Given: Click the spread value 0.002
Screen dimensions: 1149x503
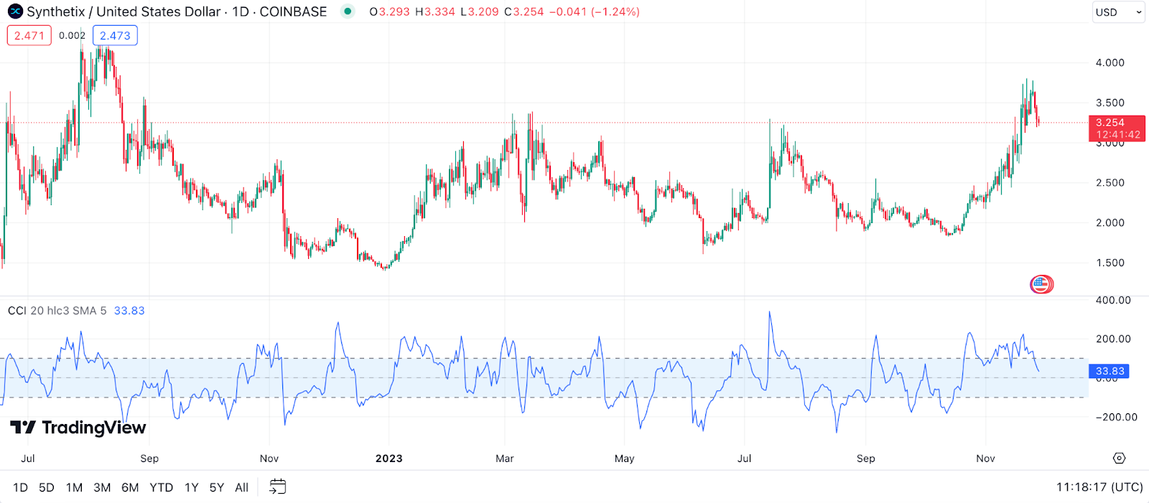Looking at the screenshot, I should [x=72, y=35].
